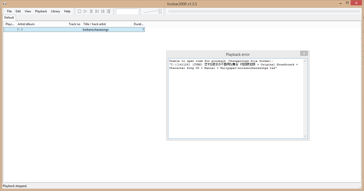Image resolution: width=364 pixels, height=191 pixels.
Task: Click the Stop playback button
Action: 80,11
